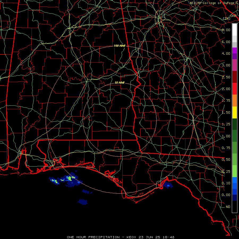Select the orange 1.75 legend swatch

pyautogui.click(x=234, y=101)
